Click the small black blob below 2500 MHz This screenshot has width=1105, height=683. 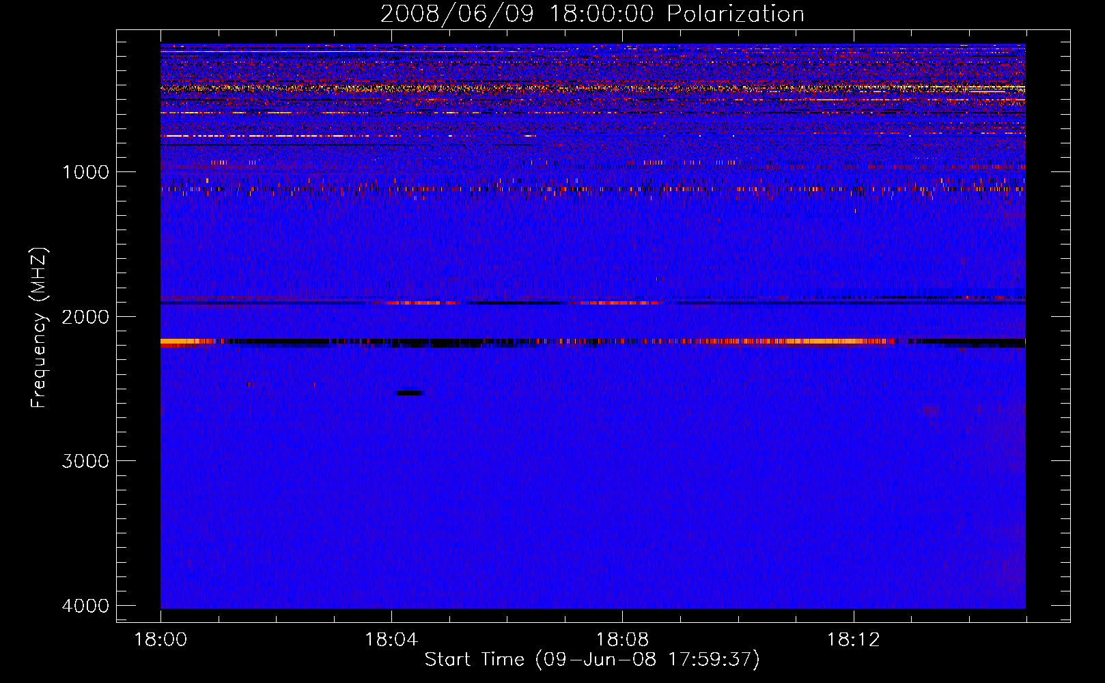coord(409,393)
